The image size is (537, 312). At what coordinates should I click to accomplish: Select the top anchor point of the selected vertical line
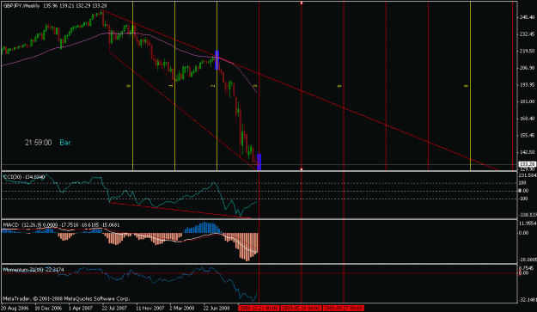[302, 3]
